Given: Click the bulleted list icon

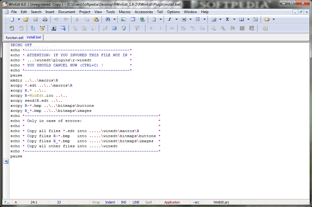Looking at the screenshot, I should click(x=198, y=19).
